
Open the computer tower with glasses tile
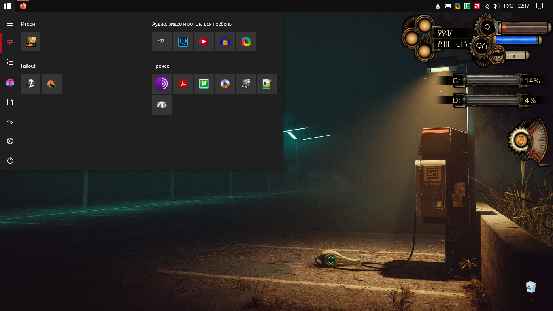tap(246, 84)
